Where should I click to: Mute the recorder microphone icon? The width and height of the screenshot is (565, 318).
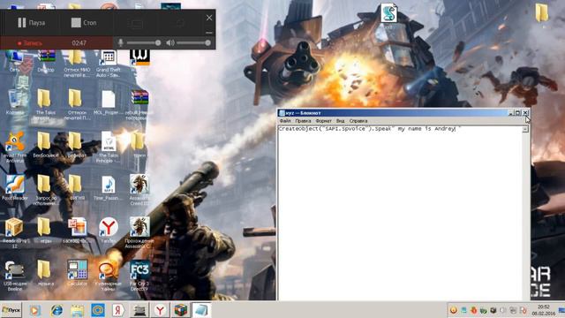[x=121, y=43]
